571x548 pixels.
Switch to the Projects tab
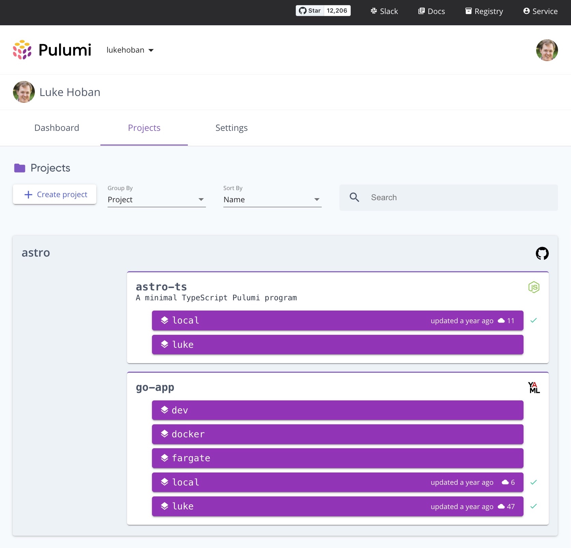[144, 128]
